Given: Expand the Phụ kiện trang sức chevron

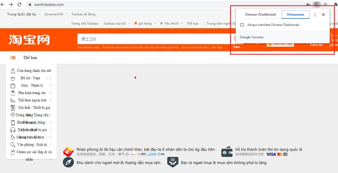Looking at the screenshot, I should pos(50,93).
